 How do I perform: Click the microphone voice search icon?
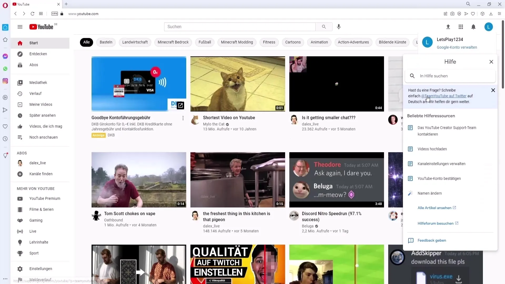(x=339, y=27)
